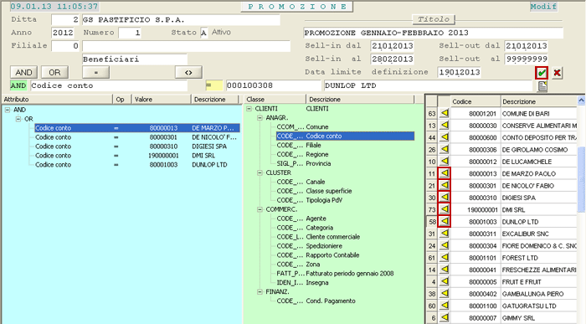Click the scroll-up arrow of customer list
This screenshot has width=586, height=324.
point(581,100)
